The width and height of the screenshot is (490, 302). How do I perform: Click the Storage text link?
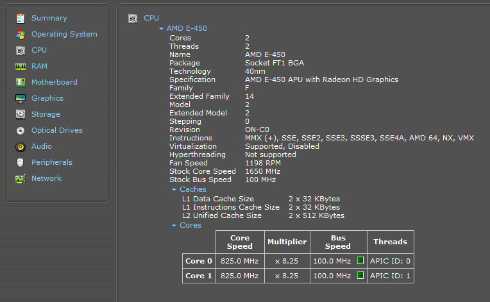tap(46, 114)
